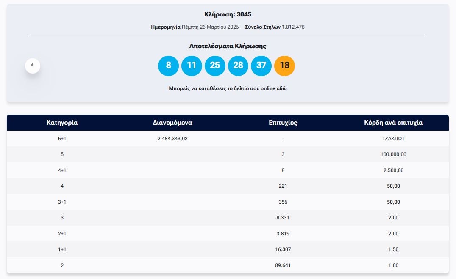Click the ΤΖΑΚΠΟΤ cell
The height and width of the screenshot is (279, 456).
tap(393, 139)
